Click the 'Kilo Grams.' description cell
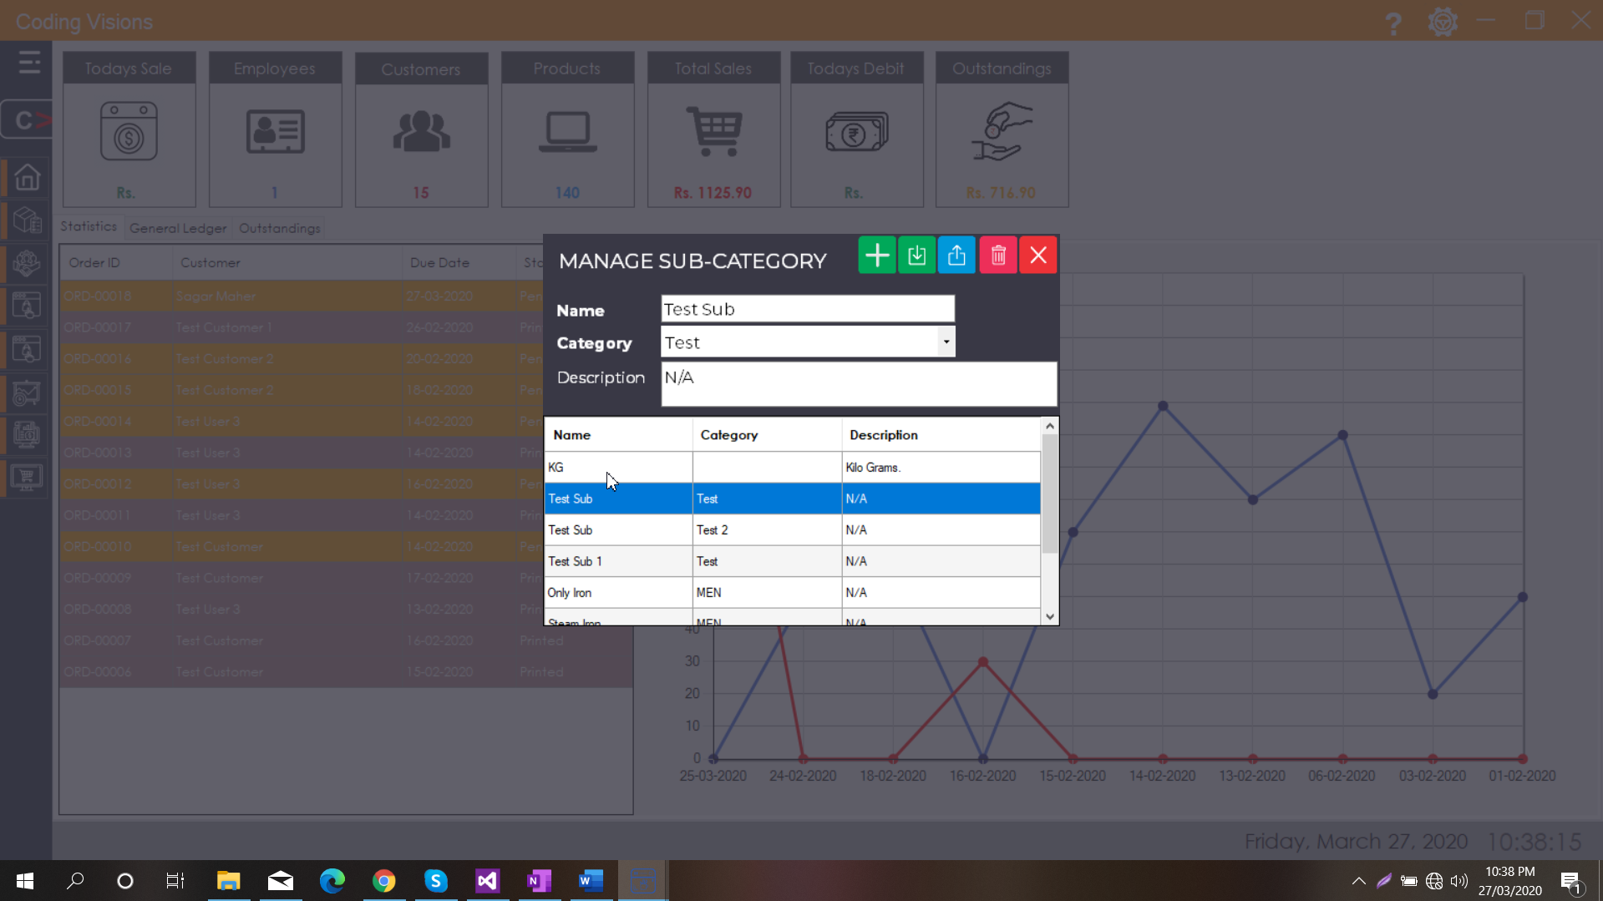Image resolution: width=1603 pixels, height=901 pixels. click(x=941, y=468)
